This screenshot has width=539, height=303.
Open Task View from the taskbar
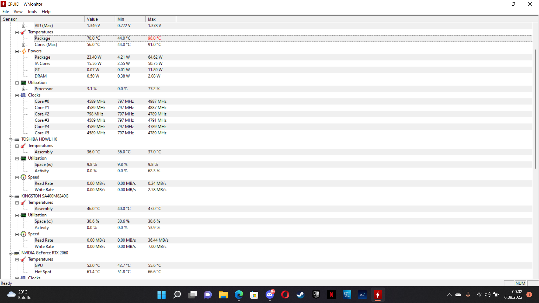tap(192, 295)
